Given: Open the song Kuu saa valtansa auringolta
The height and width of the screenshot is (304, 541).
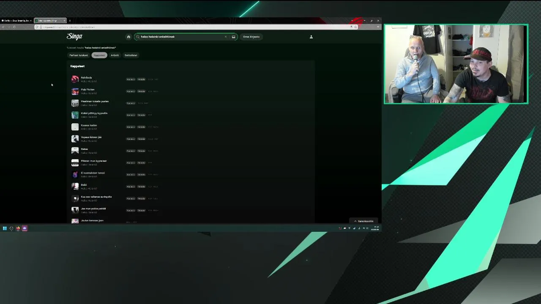Looking at the screenshot, I should [96, 197].
